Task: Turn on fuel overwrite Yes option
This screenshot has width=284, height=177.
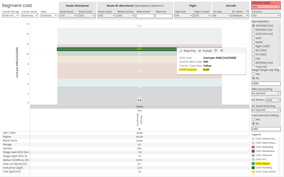Action: pyautogui.click(x=253, y=119)
